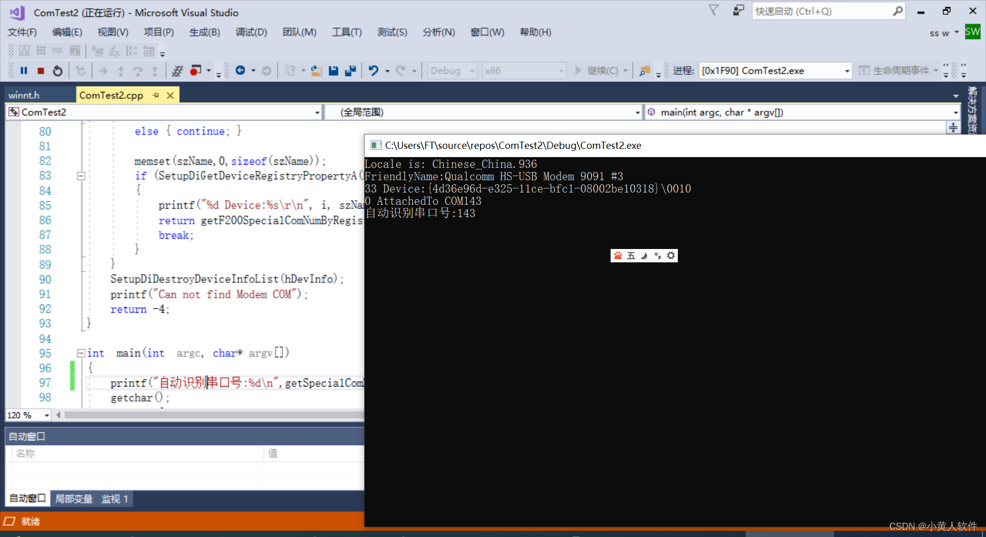Click the green SW account avatar

pos(972,32)
